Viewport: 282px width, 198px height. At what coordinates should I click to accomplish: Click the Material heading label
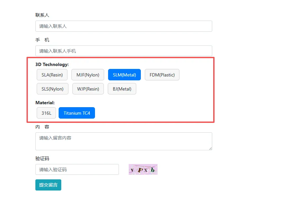point(45,103)
